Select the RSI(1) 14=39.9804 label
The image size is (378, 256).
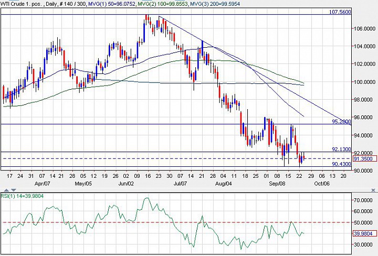(x=22, y=196)
